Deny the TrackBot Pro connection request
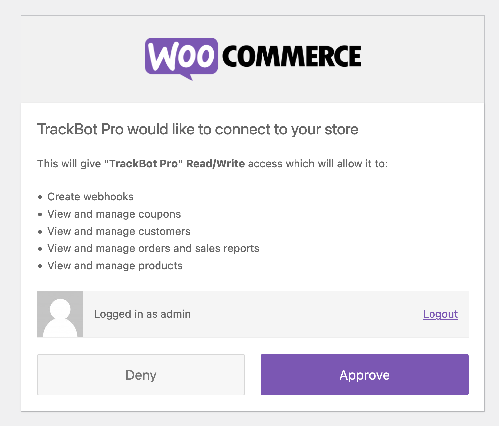This screenshot has height=426, width=499. click(141, 375)
